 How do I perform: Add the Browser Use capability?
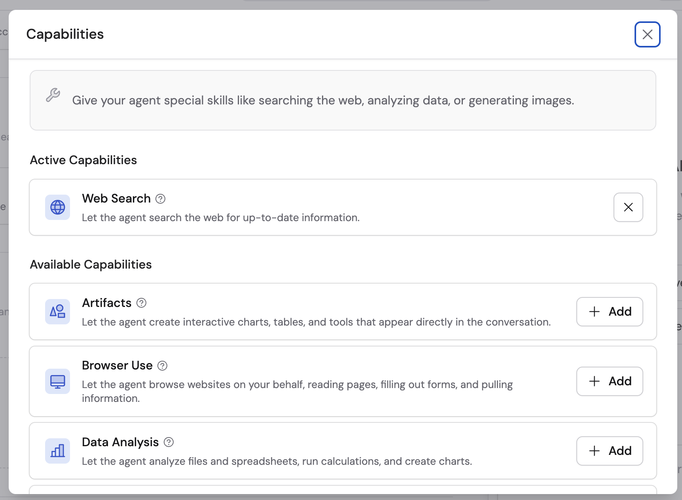click(x=610, y=381)
